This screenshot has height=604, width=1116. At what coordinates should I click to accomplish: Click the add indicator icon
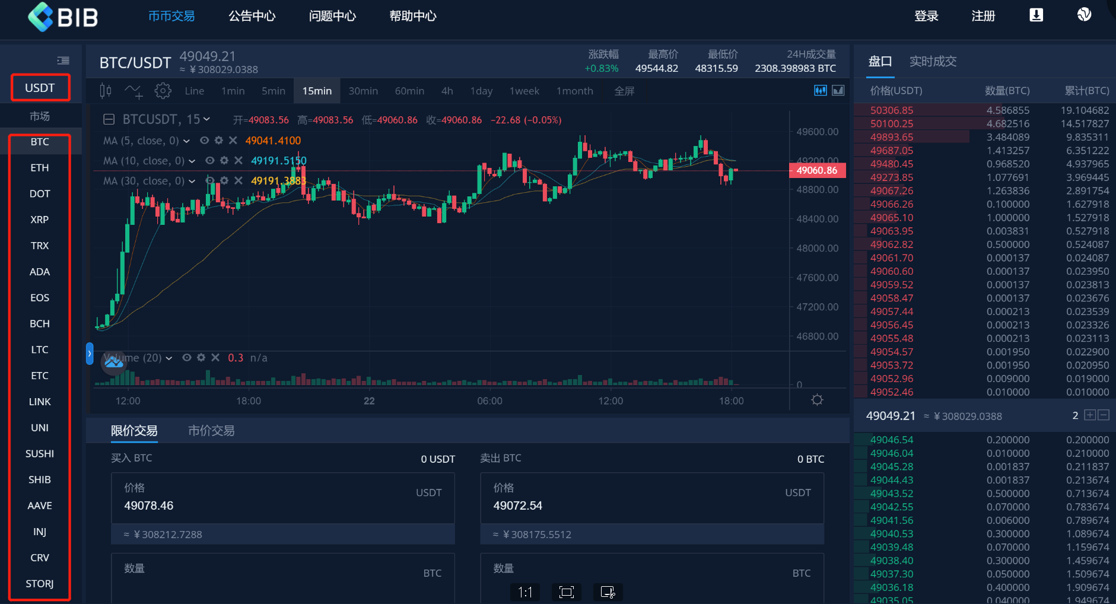coord(133,91)
